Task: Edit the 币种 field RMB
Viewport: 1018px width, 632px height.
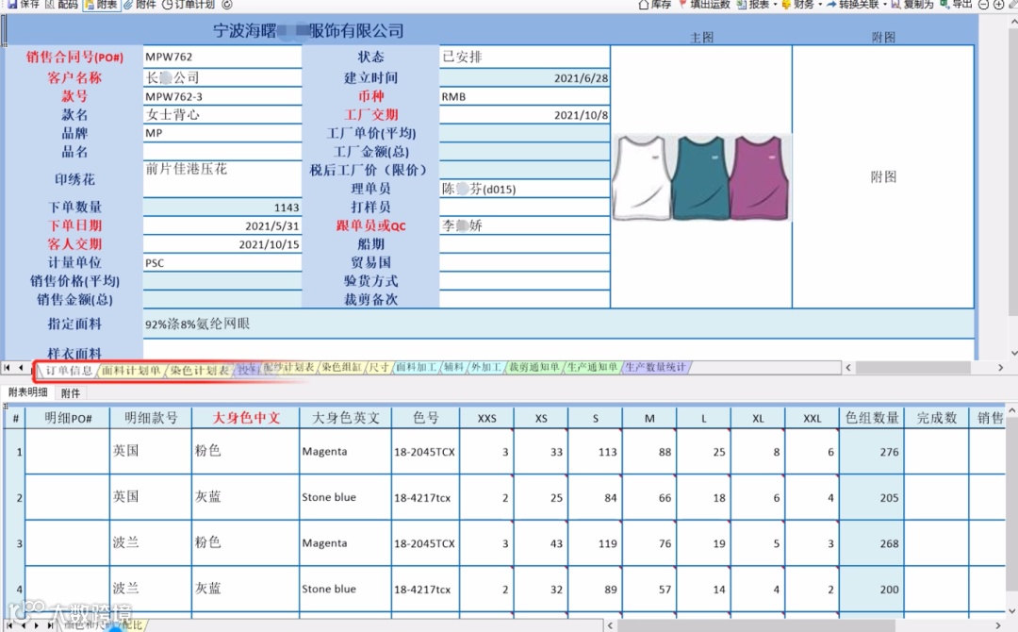Action: 525,96
